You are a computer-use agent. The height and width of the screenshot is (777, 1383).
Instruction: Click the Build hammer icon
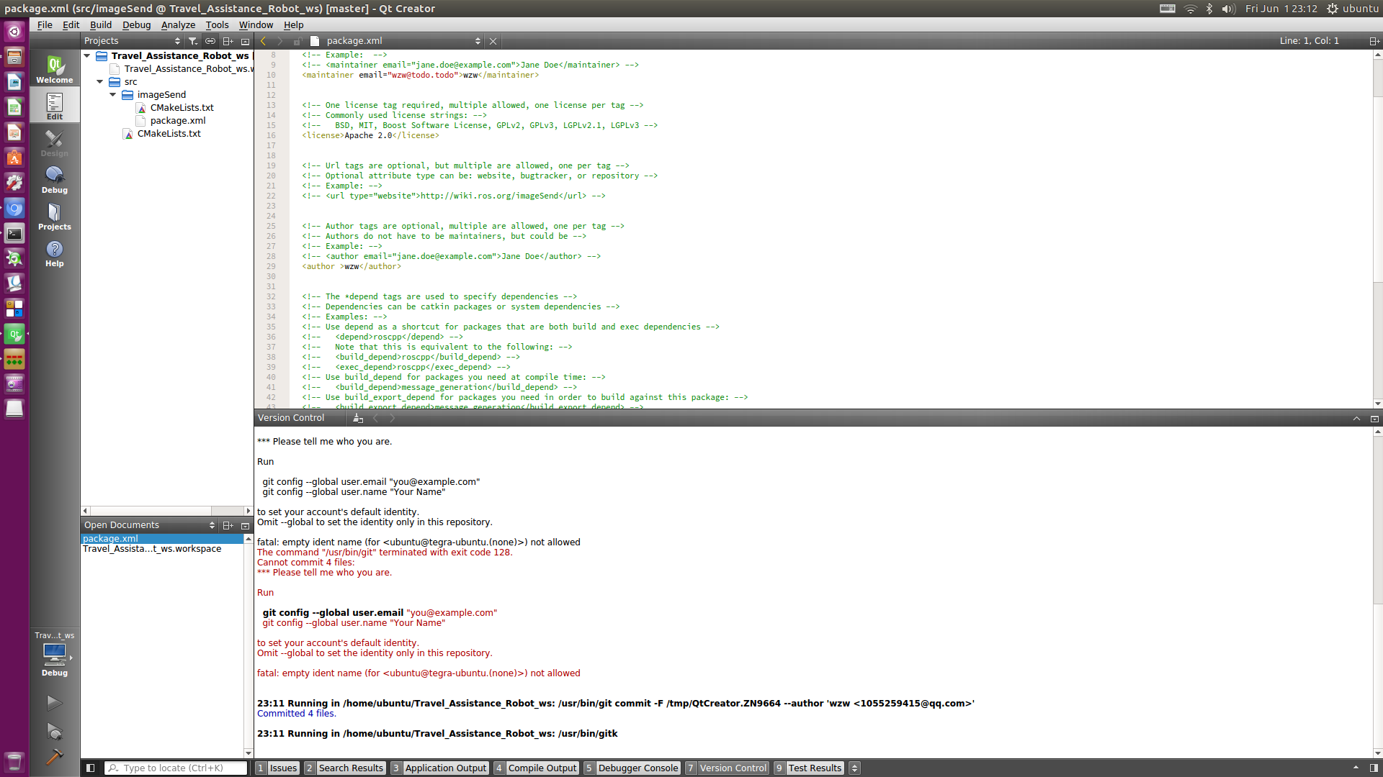click(x=54, y=756)
